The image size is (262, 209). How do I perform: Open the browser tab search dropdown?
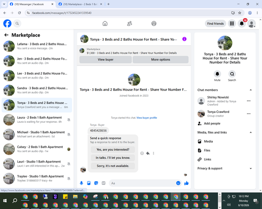coord(4,4)
